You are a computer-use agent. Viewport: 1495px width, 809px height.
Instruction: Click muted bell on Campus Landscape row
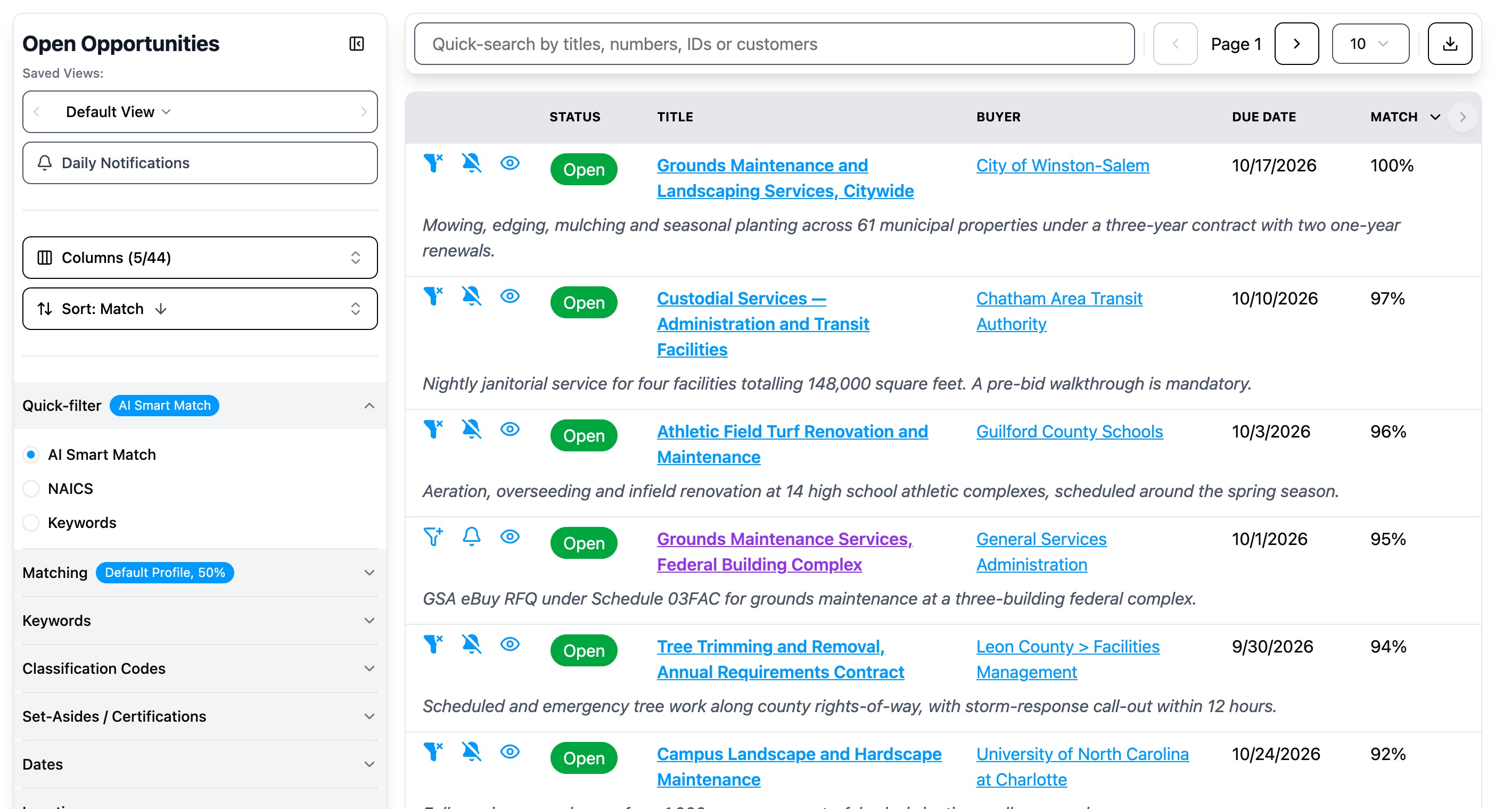pyautogui.click(x=471, y=751)
